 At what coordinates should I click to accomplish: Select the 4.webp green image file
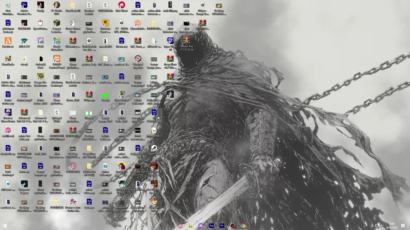point(105,96)
